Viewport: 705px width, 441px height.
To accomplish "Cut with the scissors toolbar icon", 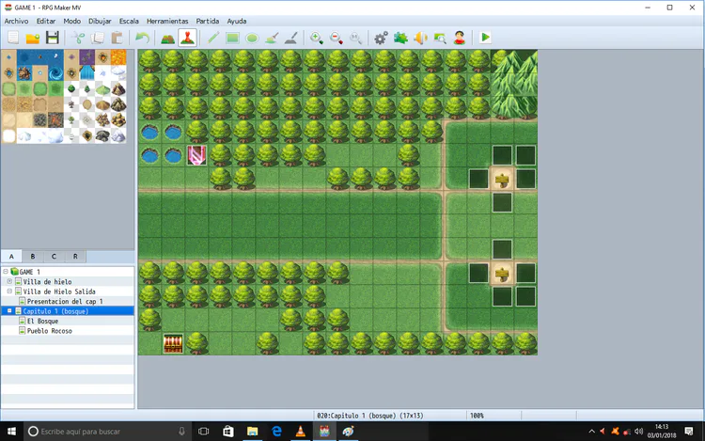I will tap(79, 38).
